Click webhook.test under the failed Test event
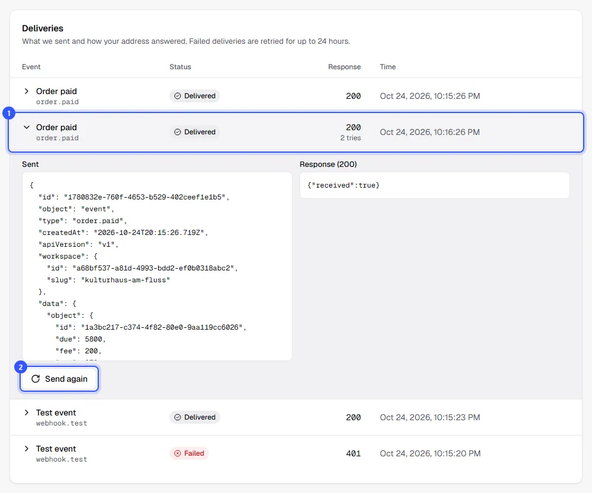Screen dimensions: 592x493 pos(62,459)
